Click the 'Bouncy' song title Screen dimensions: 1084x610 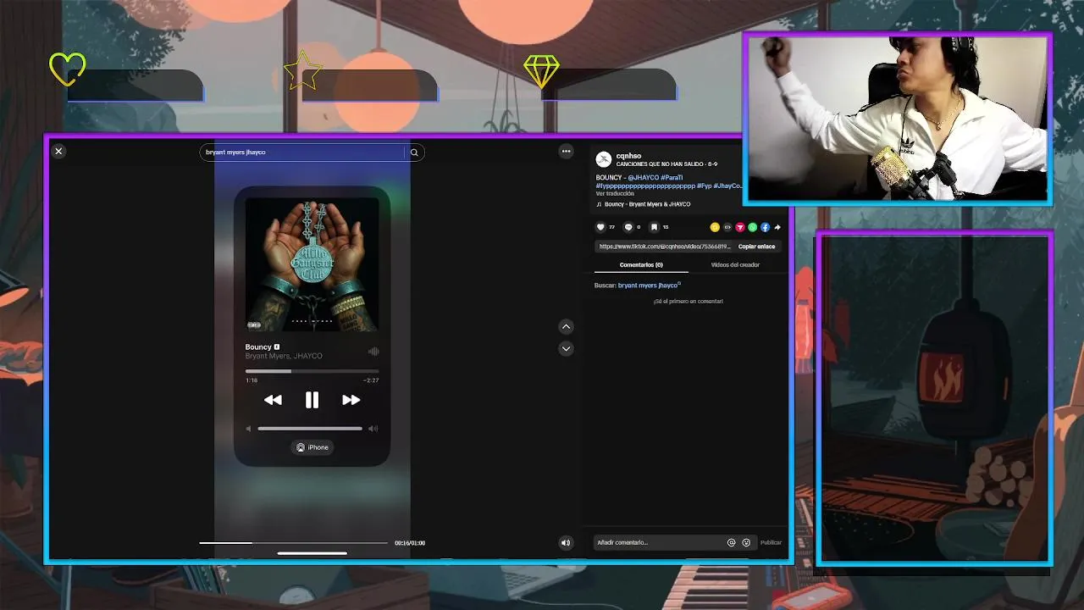tap(258, 347)
